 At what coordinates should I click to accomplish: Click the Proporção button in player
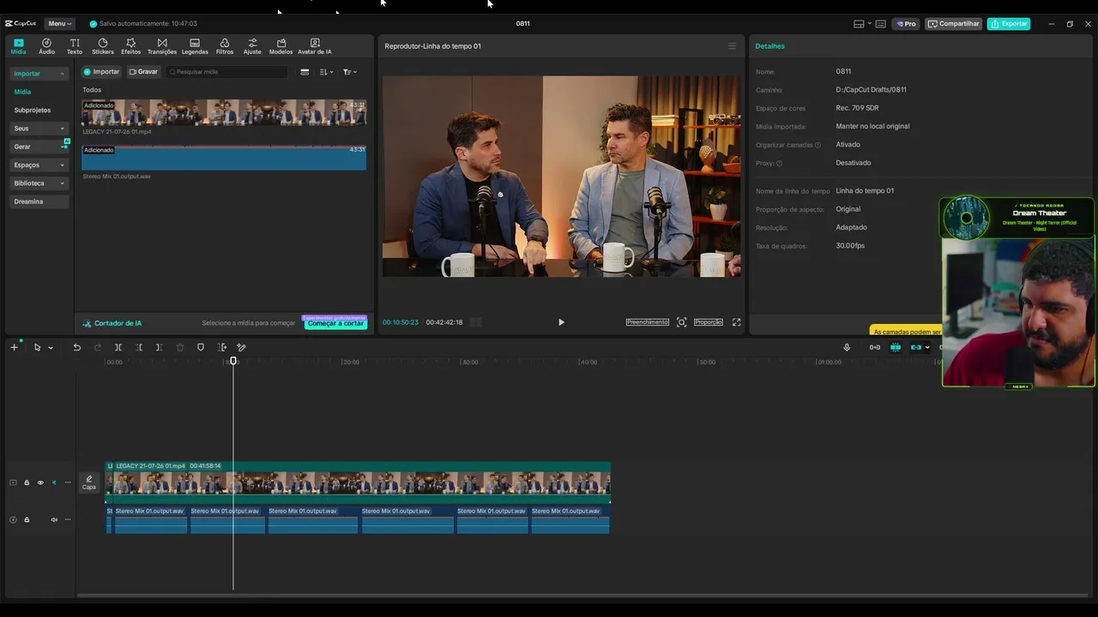pos(708,322)
